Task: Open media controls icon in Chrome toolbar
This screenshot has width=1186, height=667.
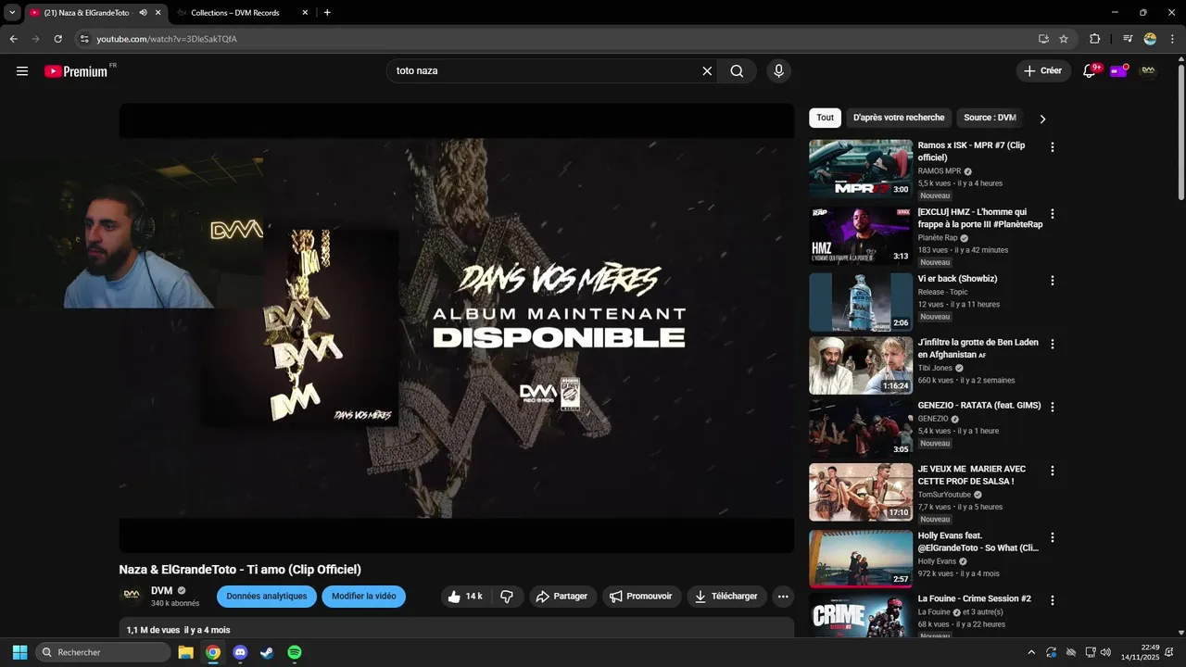Action: [1128, 39]
